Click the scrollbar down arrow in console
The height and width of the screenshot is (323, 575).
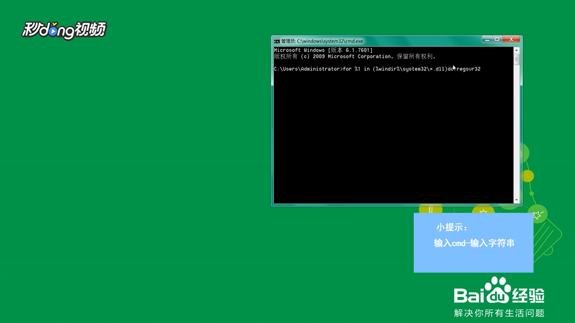tap(516, 200)
